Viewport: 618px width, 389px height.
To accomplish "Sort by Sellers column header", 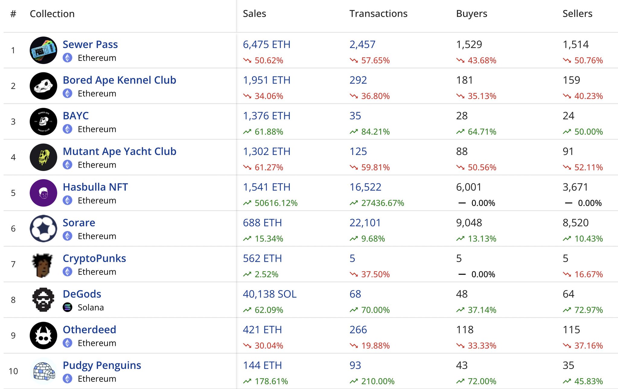I will 577,14.
